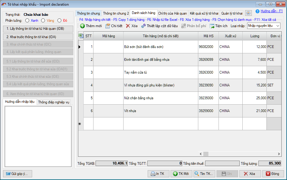Click Tìm TK search declaration button
Screen dimensions: 287x180
coord(203,174)
